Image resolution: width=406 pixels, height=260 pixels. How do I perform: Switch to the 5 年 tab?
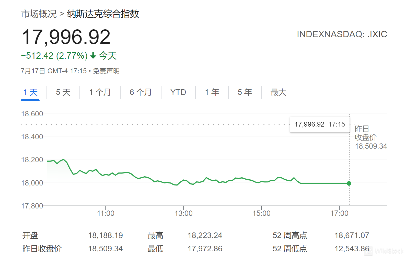[245, 92]
